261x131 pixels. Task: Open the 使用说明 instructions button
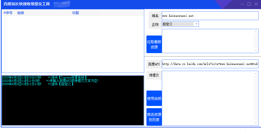click(154, 98)
